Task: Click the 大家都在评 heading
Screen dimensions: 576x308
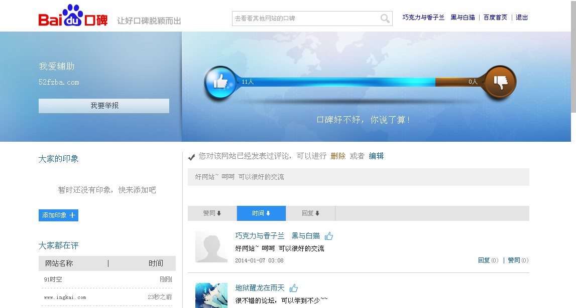Action: pyautogui.click(x=58, y=246)
